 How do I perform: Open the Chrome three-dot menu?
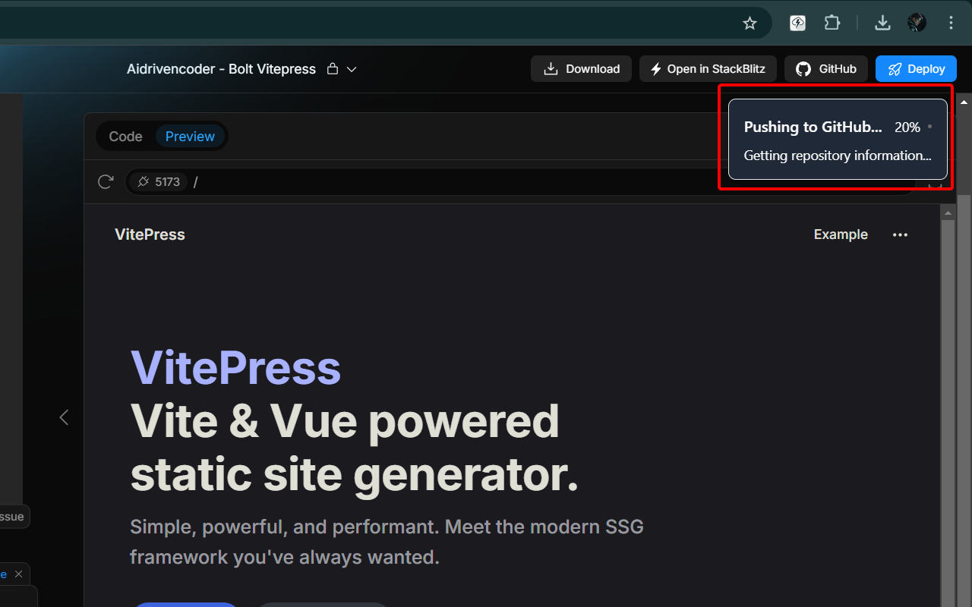(951, 23)
